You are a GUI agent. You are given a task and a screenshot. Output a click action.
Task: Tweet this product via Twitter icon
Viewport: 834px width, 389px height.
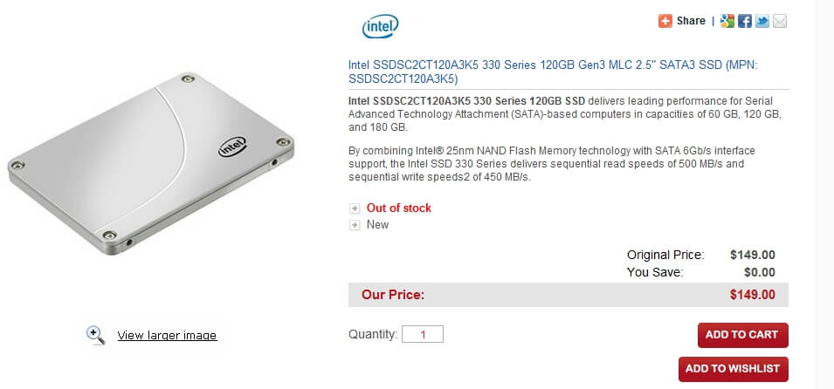[x=762, y=21]
